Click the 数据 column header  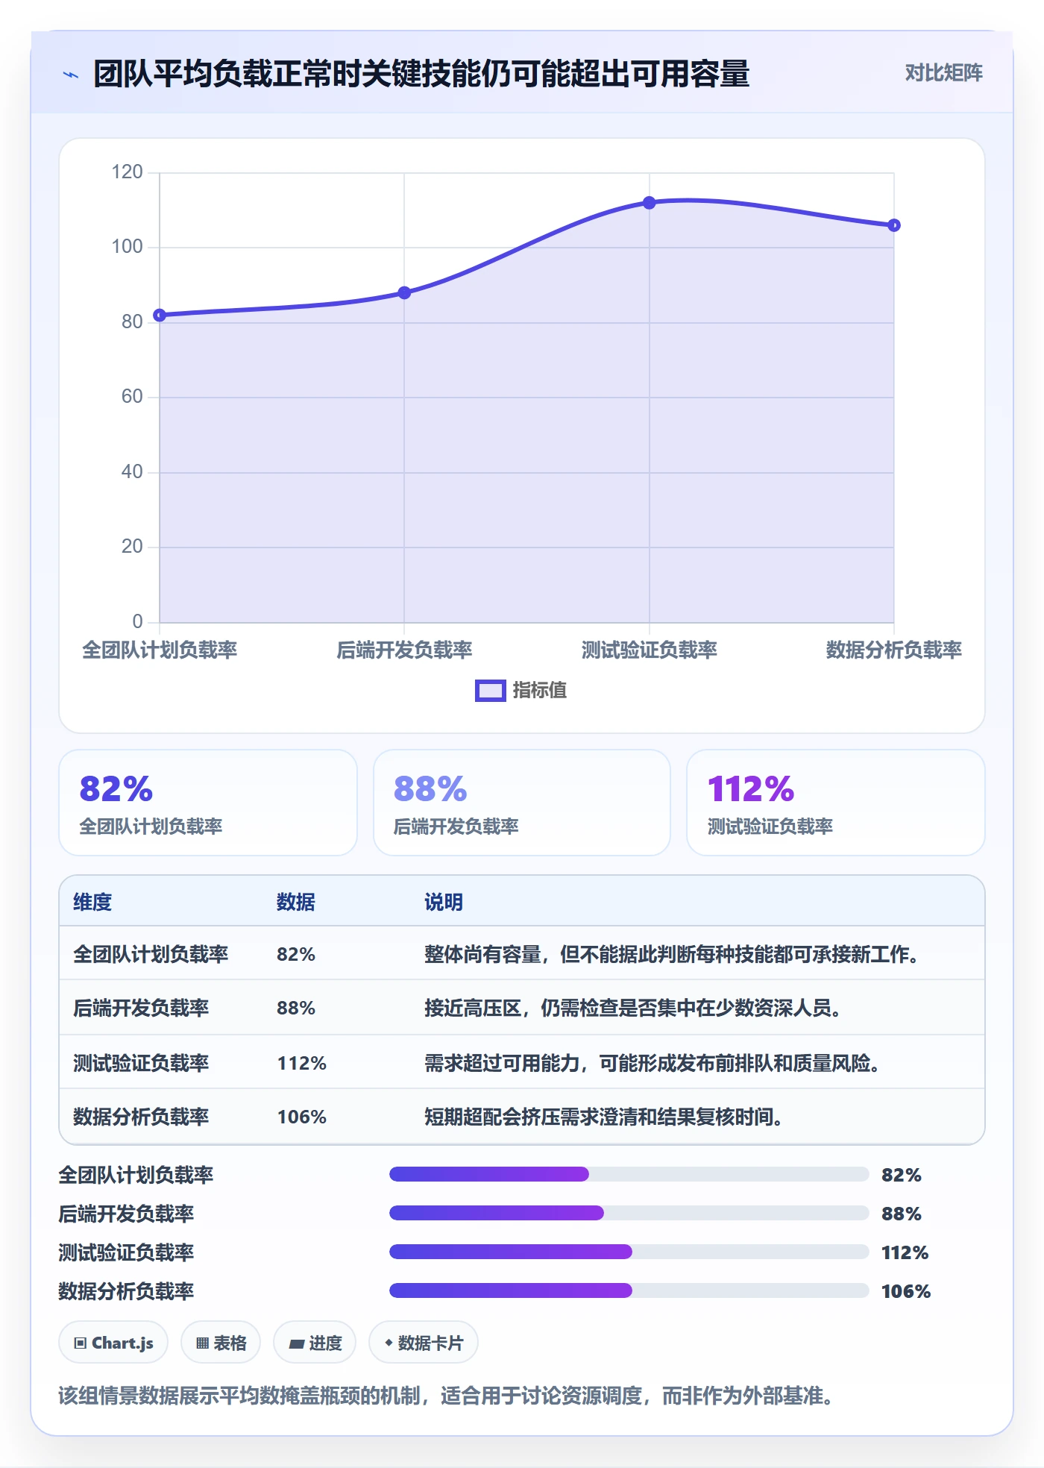pyautogui.click(x=296, y=903)
